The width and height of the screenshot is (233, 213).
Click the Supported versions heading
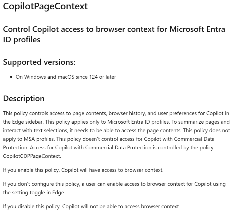tap(39, 62)
